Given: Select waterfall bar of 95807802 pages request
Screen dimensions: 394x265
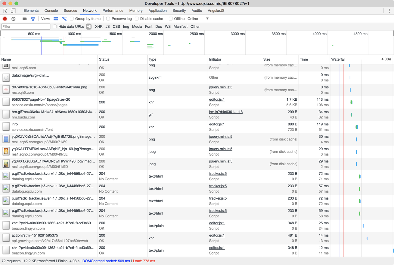Looking at the screenshot, I should (x=351, y=103).
